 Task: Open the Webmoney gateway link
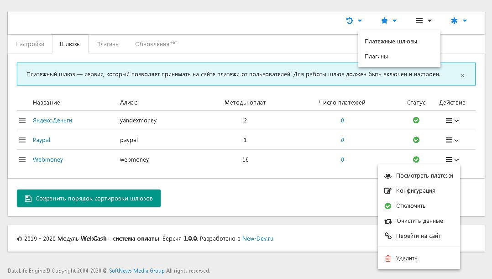coord(47,159)
